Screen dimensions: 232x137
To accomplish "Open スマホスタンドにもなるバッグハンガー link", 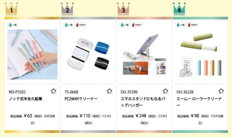I will (x=143, y=102).
